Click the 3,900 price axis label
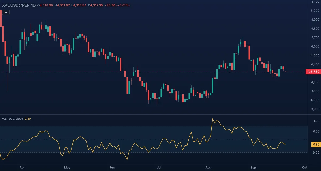The width and height of the screenshot is (321, 171). 316,109
